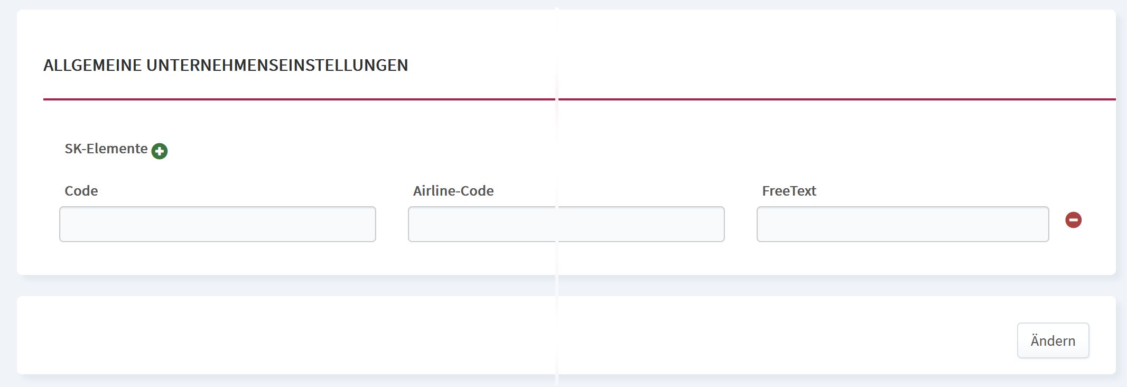1127x387 pixels.
Task: Click the Airline-Code field label
Action: point(453,191)
